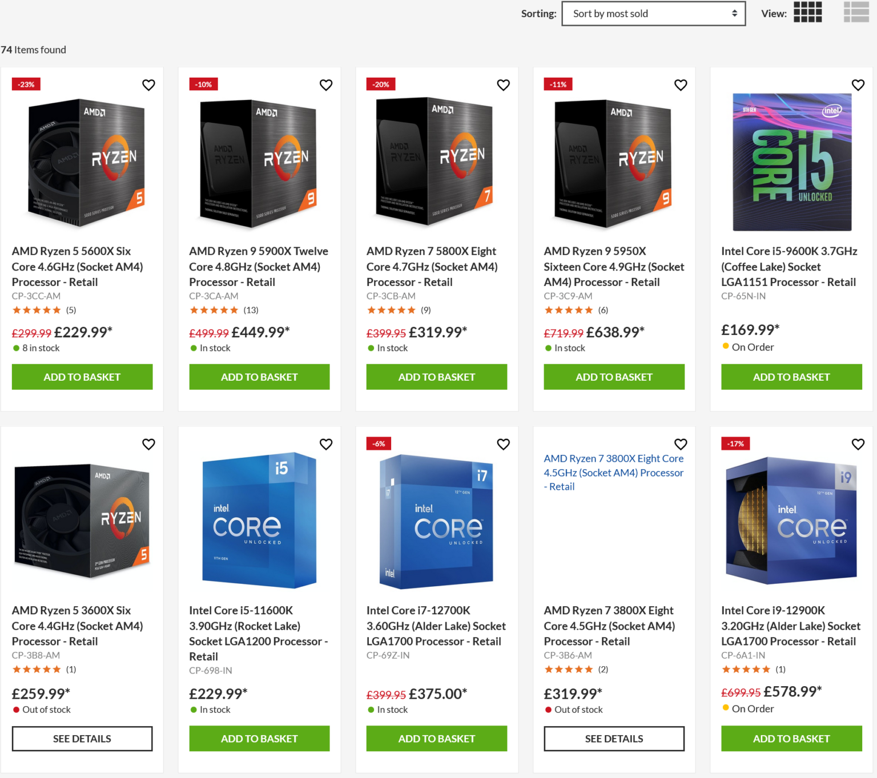
Task: See details for Ryzen 5 3600X
Action: pos(82,739)
